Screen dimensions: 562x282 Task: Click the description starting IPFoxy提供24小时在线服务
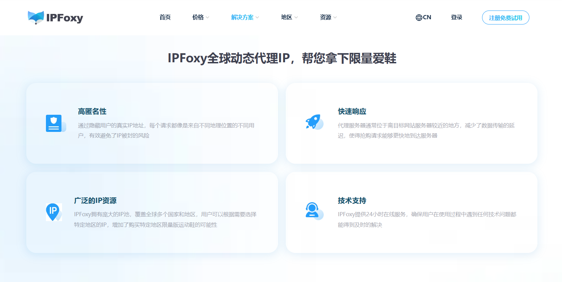pos(427,219)
